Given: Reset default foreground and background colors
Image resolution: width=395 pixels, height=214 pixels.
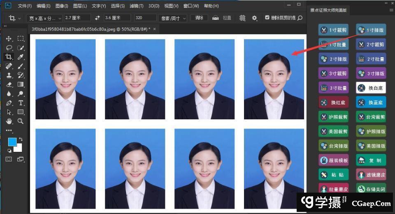Looking at the screenshot, I should [x=9, y=151].
